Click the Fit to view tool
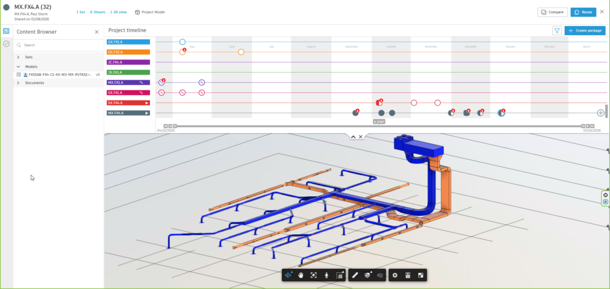610x289 pixels. click(313, 275)
